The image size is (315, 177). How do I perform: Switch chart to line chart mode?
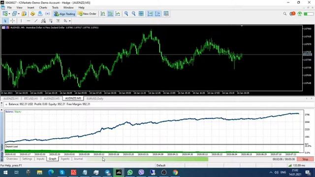pos(118,14)
